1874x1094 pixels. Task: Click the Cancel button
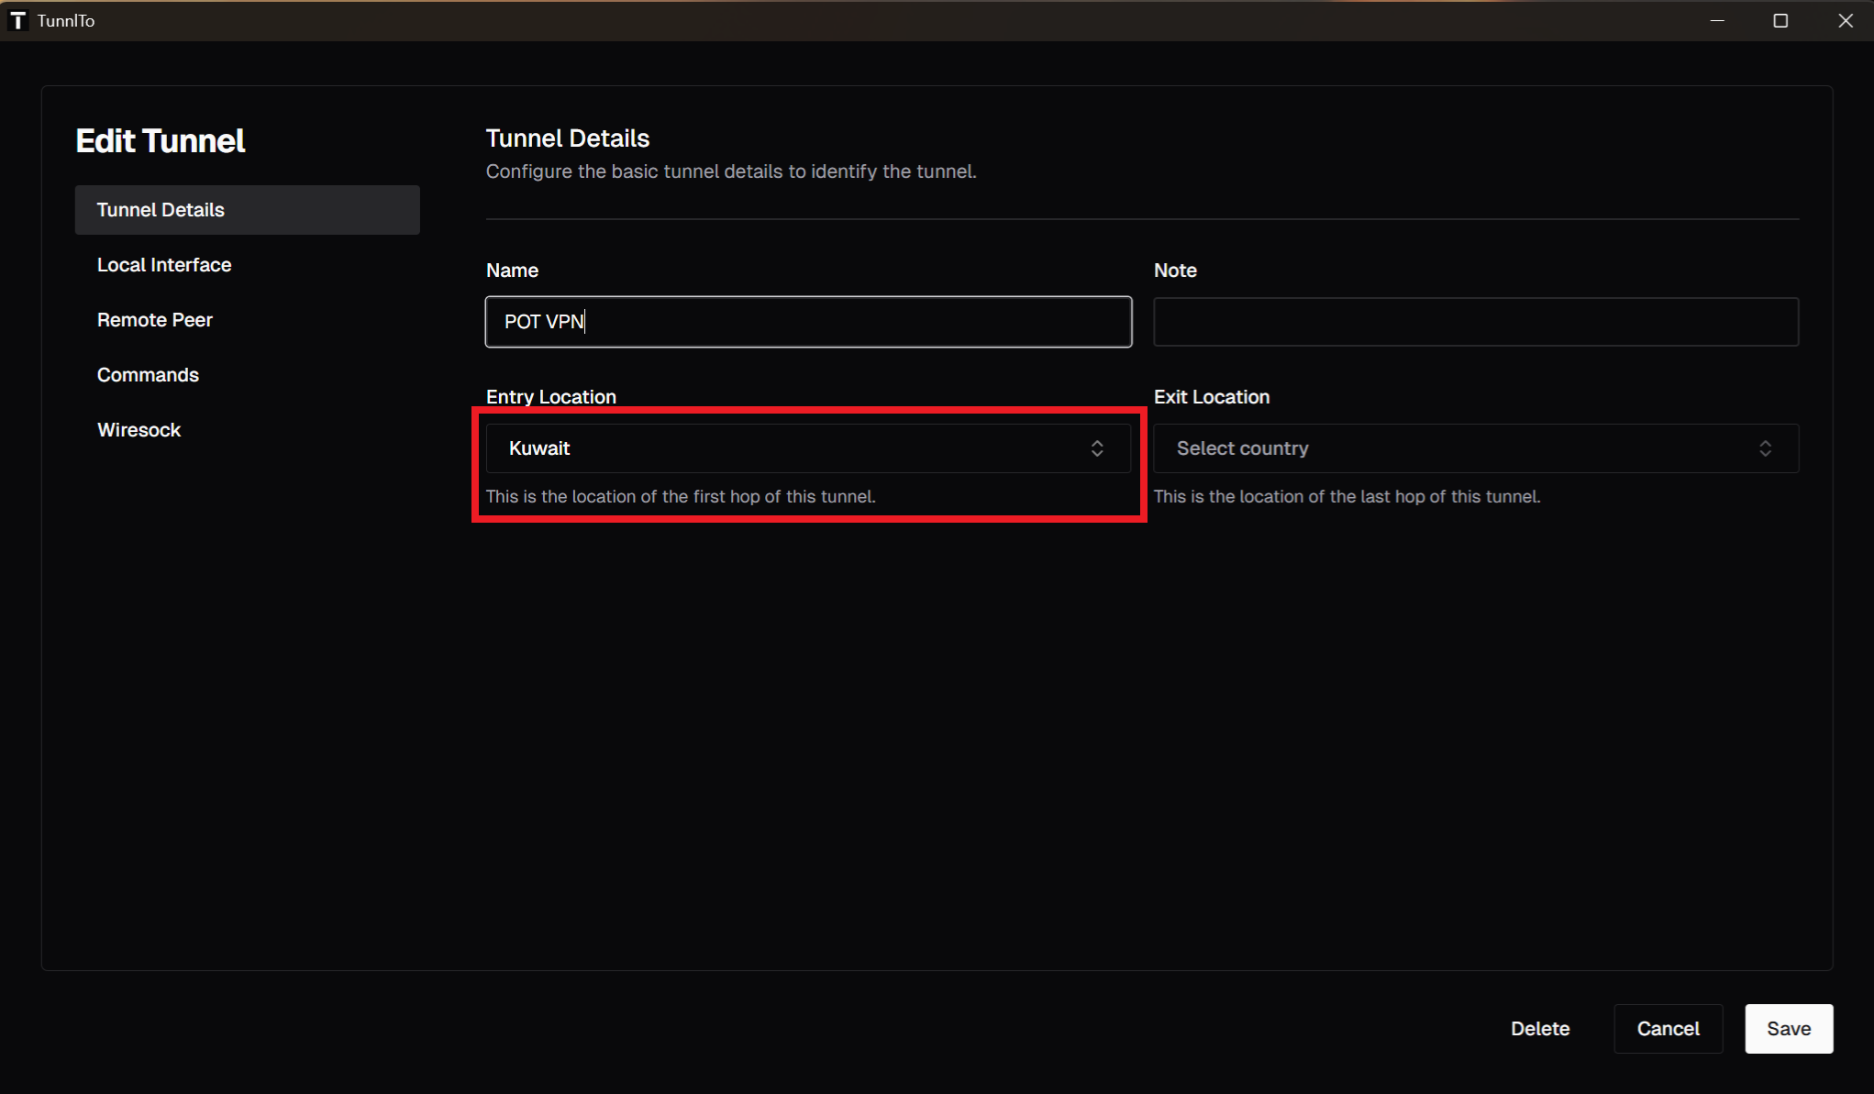(1668, 1029)
